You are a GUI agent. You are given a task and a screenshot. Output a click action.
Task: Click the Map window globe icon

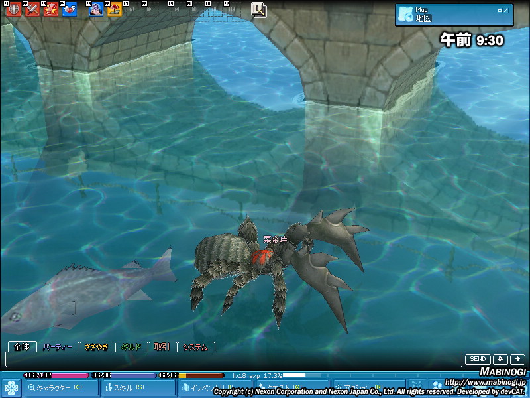[405, 15]
